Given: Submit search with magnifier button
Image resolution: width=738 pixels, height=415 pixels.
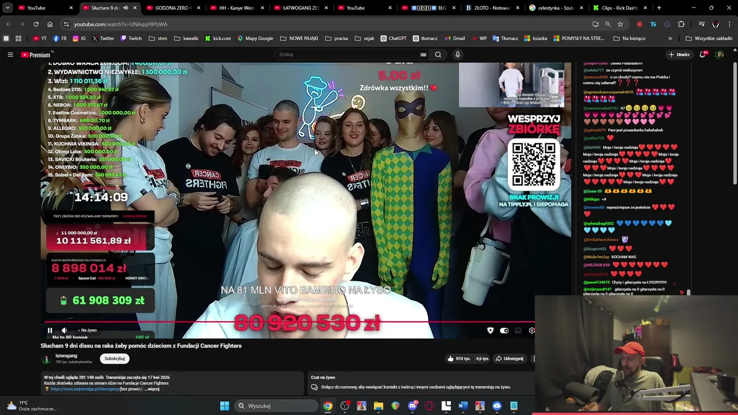Looking at the screenshot, I should [x=438, y=55].
